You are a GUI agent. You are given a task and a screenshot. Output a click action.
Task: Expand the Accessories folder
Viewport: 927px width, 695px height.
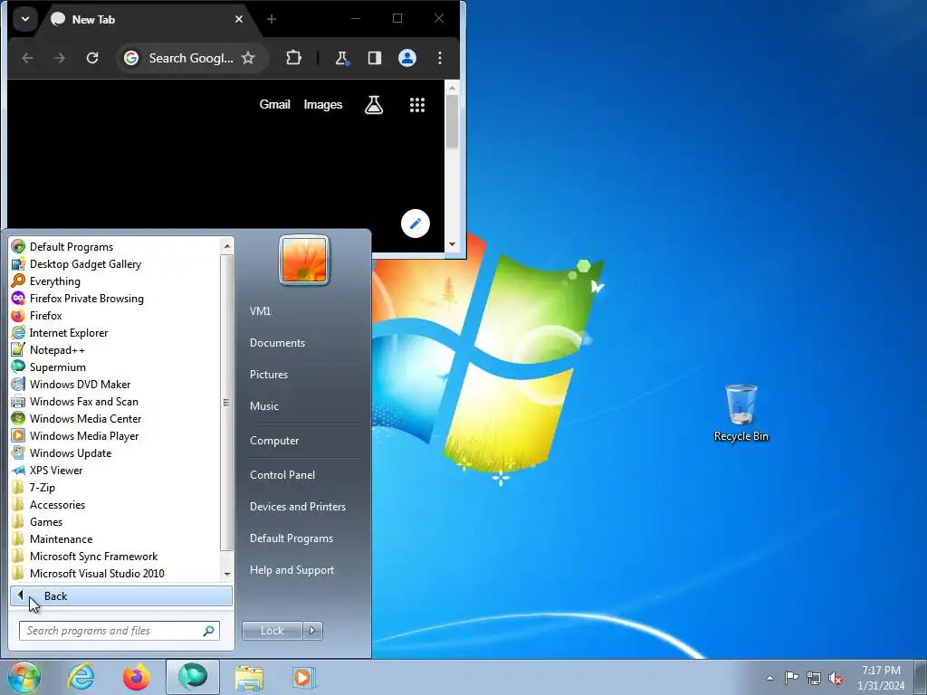[x=115, y=505]
